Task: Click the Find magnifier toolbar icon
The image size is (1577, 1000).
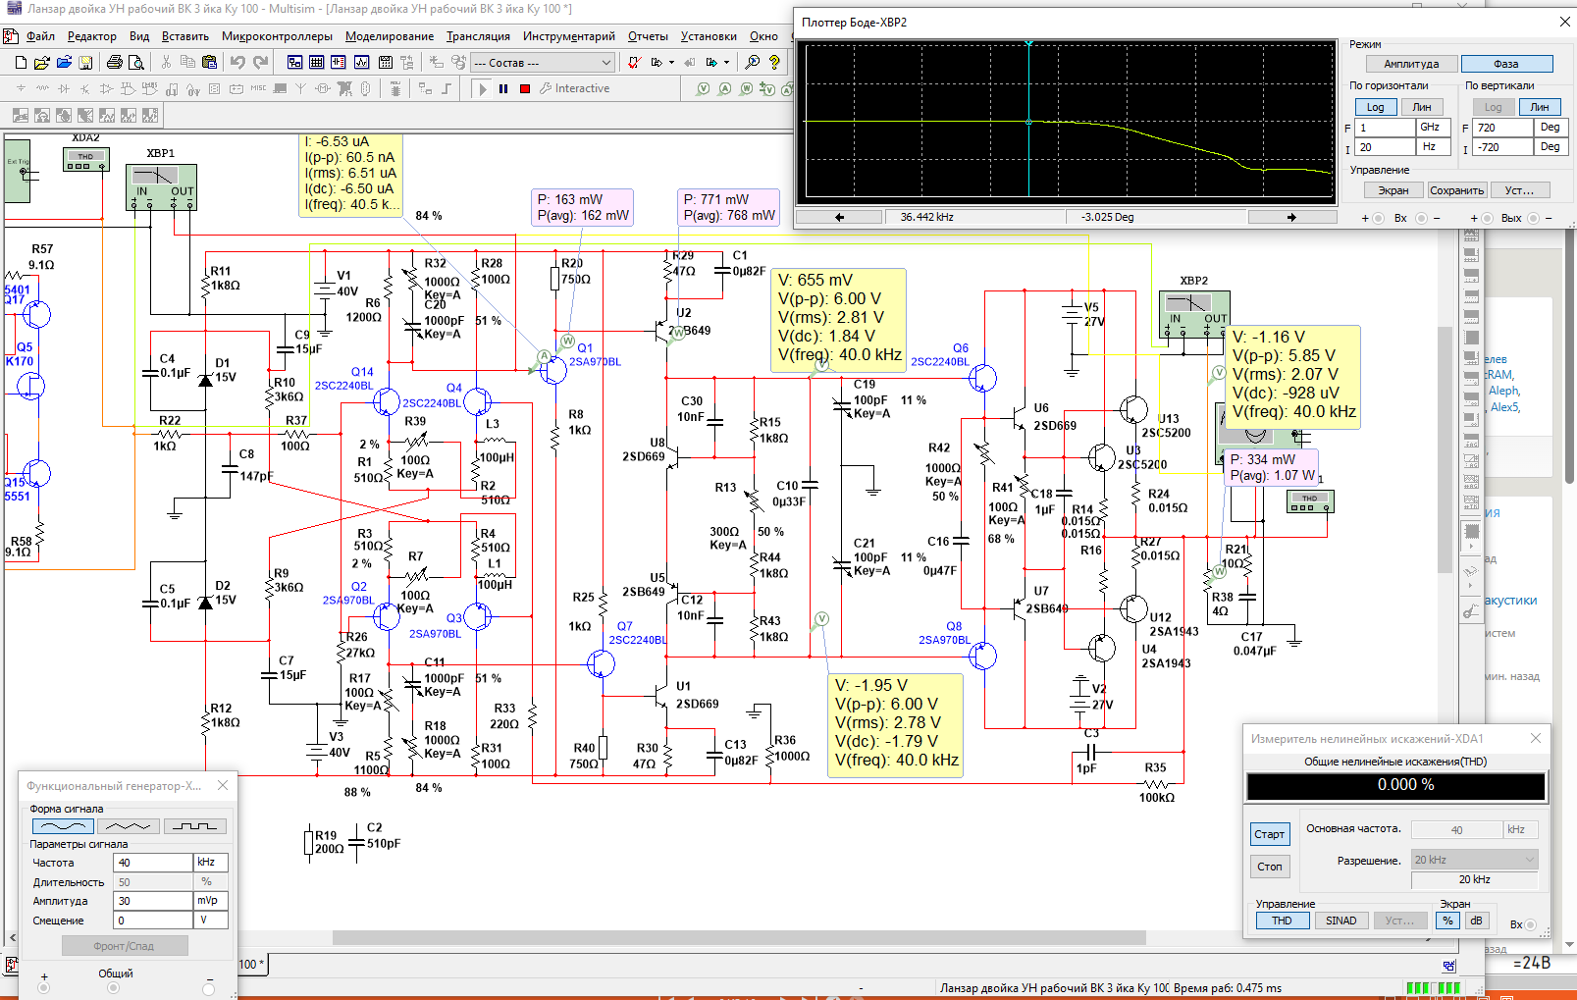Action: pos(753,63)
